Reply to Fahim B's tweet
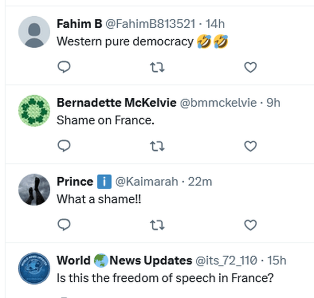 [x=64, y=67]
